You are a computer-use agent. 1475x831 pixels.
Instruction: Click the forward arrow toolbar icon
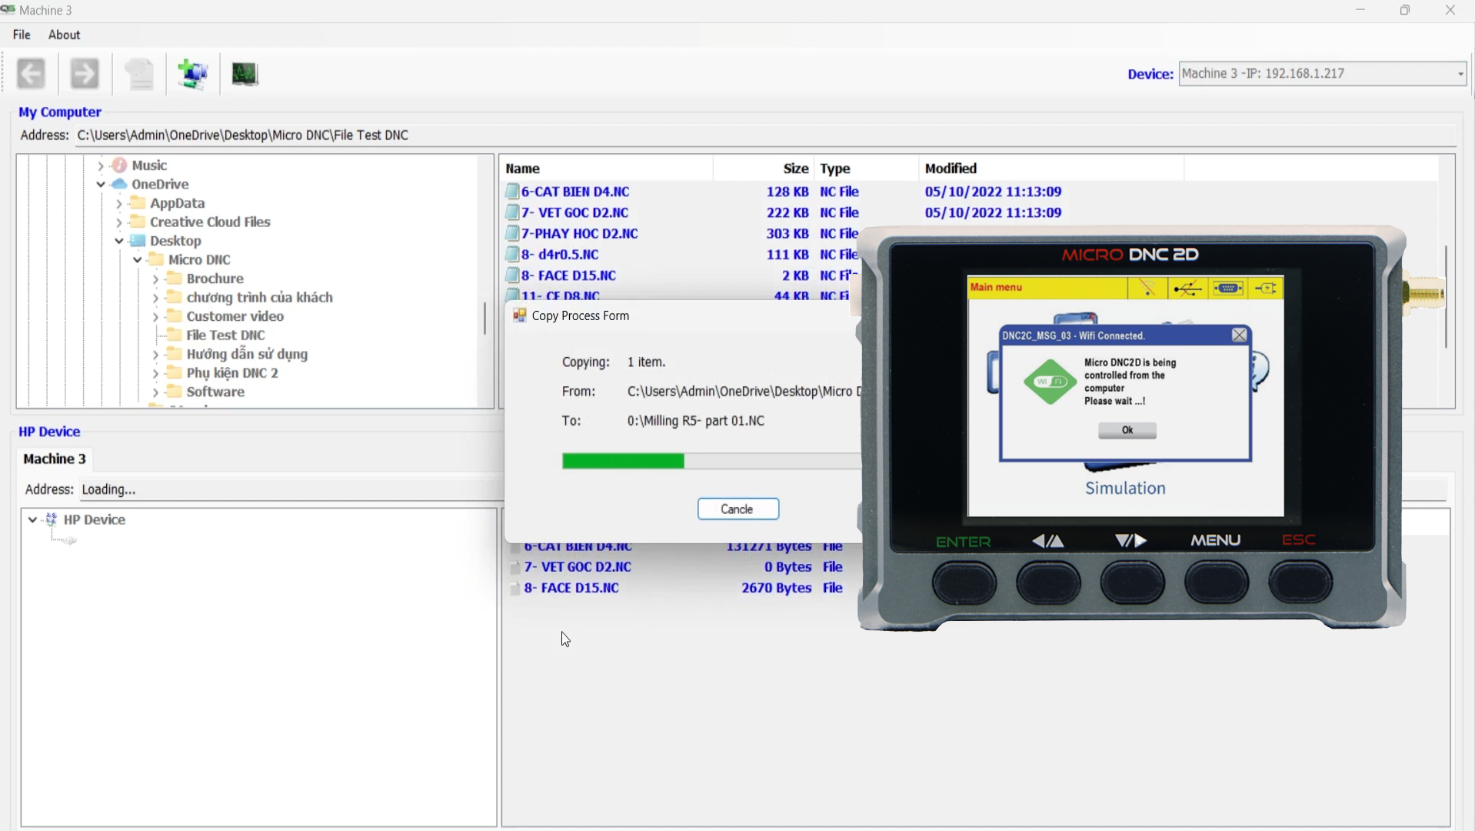coord(85,74)
